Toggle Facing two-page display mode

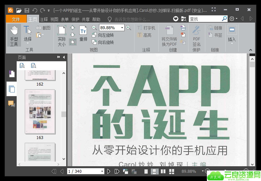click(x=163, y=171)
